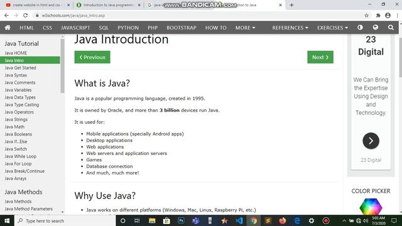Open Cortana circle in the taskbar
The image size is (402, 226).
[123, 220]
